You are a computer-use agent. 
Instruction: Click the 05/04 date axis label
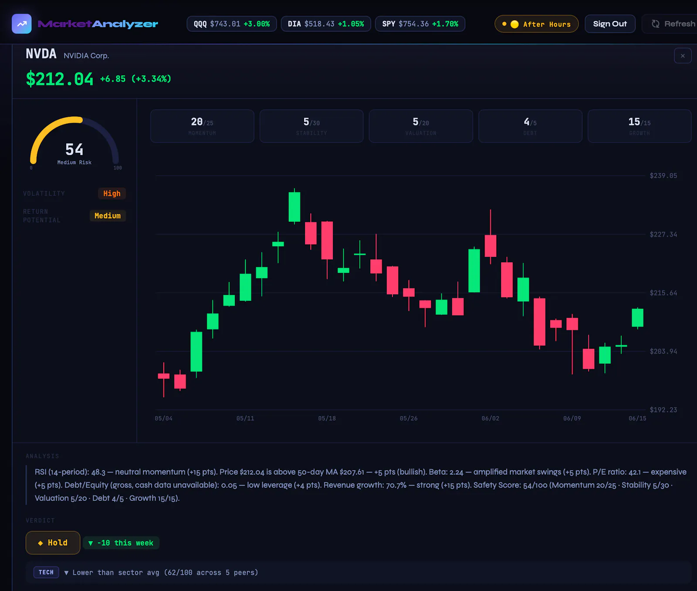tap(164, 419)
